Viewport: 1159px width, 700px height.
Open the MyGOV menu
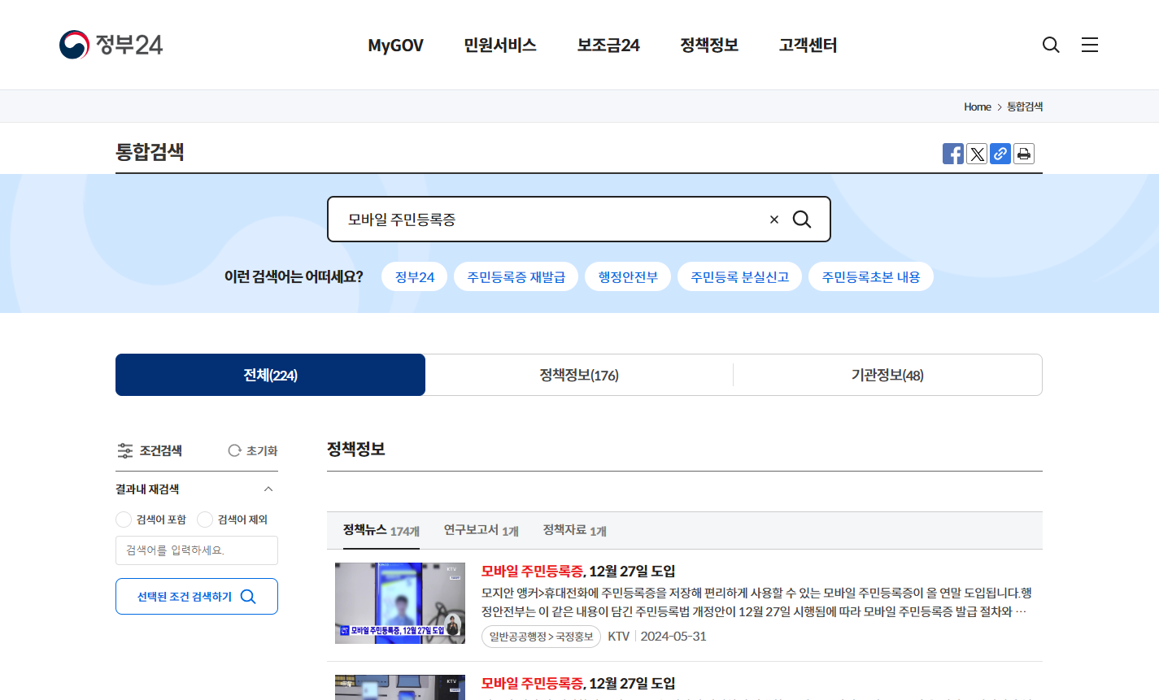tap(395, 46)
